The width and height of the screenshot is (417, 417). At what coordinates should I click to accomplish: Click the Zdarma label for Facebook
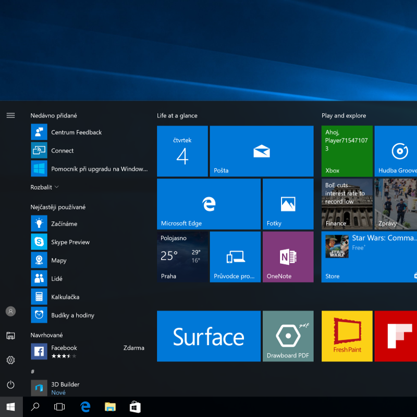(x=134, y=348)
